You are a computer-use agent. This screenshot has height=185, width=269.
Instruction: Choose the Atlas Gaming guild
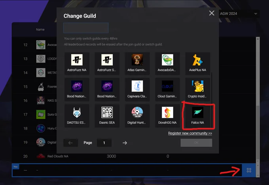click(137, 64)
